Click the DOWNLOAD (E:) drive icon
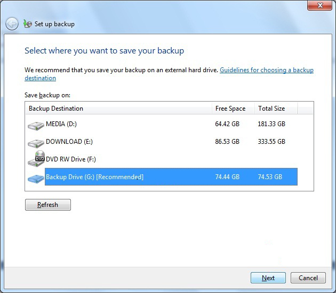The height and width of the screenshot is (293, 336). click(x=36, y=143)
